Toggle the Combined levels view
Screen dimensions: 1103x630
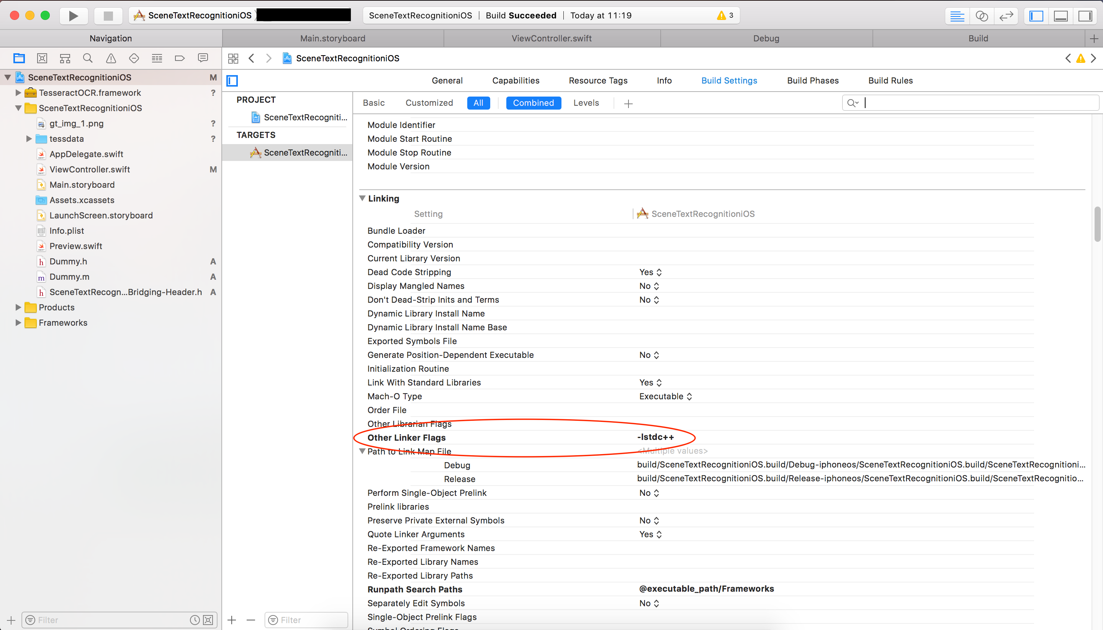tap(533, 102)
